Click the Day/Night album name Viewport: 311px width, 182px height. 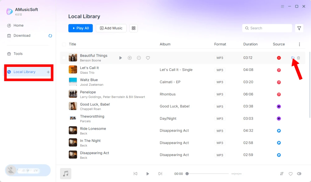click(x=168, y=119)
